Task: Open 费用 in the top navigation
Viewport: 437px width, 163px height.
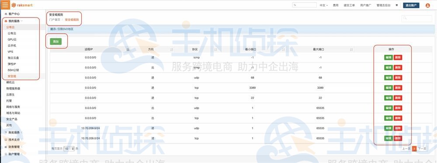Action: 336,5
